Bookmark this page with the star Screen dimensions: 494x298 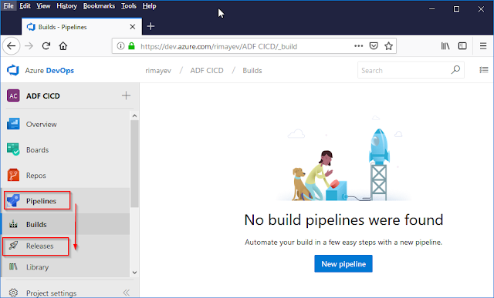(x=389, y=46)
